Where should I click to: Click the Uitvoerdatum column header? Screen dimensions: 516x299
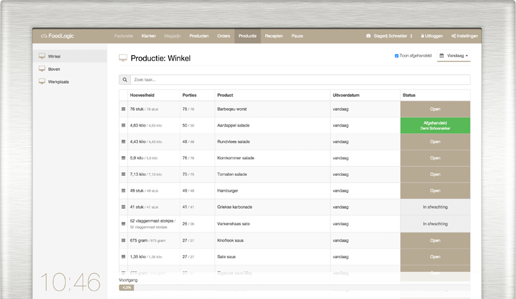tap(346, 95)
